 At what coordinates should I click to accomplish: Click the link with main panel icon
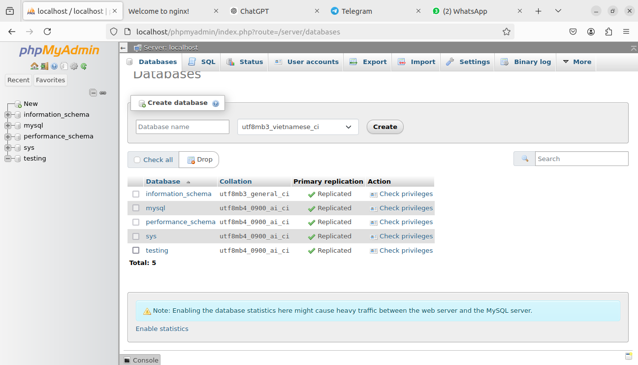(103, 93)
